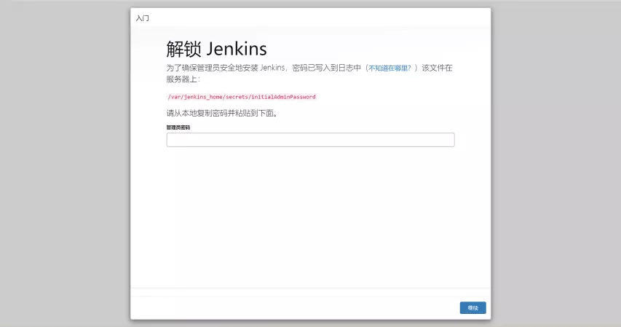Click the /var/jenkins_home/secrets/initialAdminPassword path text
The height and width of the screenshot is (327, 621).
pos(241,96)
